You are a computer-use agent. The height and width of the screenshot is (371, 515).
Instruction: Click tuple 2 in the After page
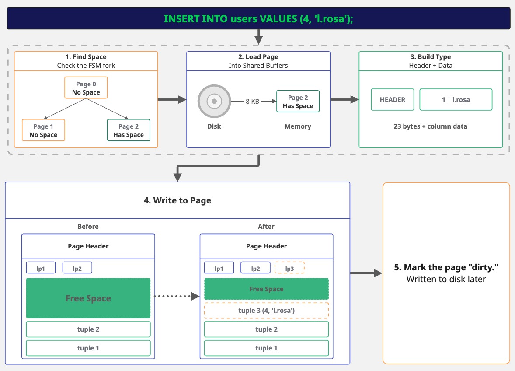(266, 329)
